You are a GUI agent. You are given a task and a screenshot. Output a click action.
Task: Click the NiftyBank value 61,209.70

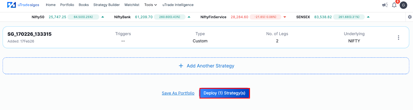tap(144, 17)
